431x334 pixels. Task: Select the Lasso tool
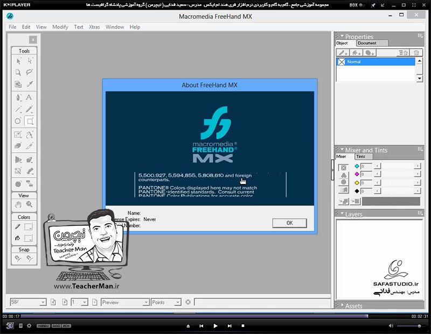30,73
